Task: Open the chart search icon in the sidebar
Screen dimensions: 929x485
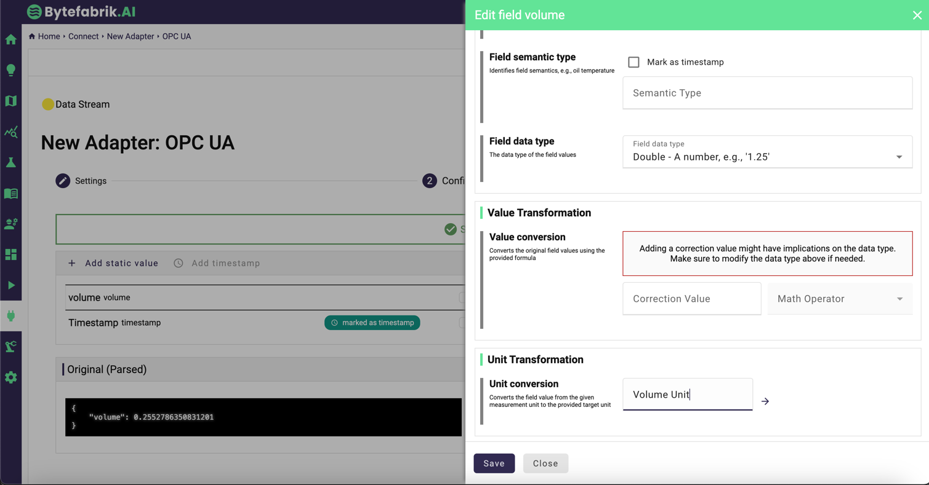Action: coord(11,132)
